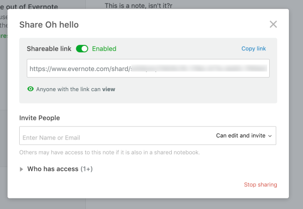Image resolution: width=303 pixels, height=209 pixels.
Task: Click the 'Shareable link' label
Action: (49, 49)
